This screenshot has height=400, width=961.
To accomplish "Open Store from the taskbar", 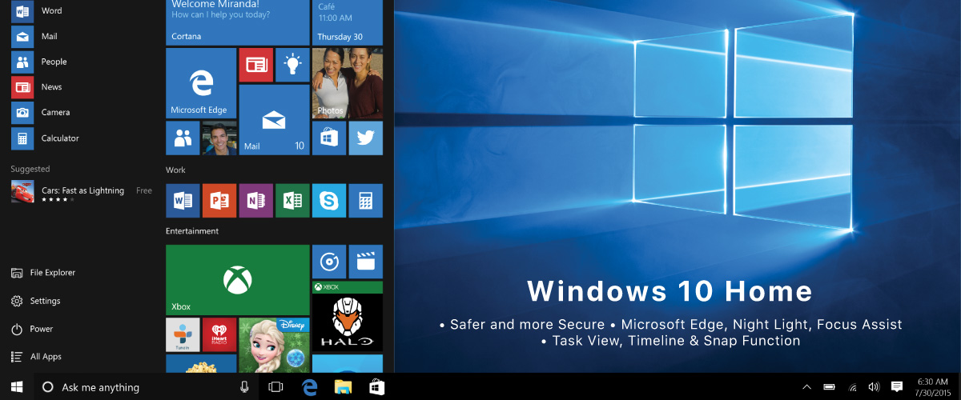I will [x=376, y=387].
